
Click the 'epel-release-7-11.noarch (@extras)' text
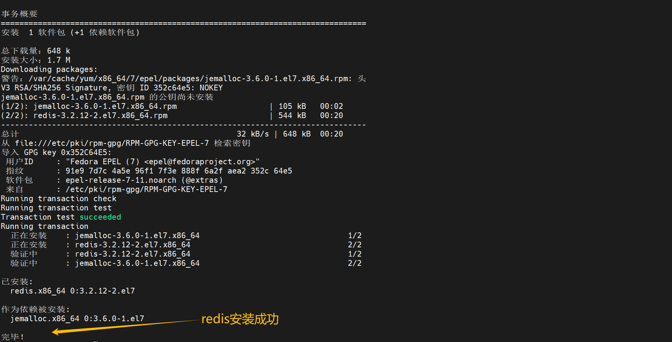144,180
